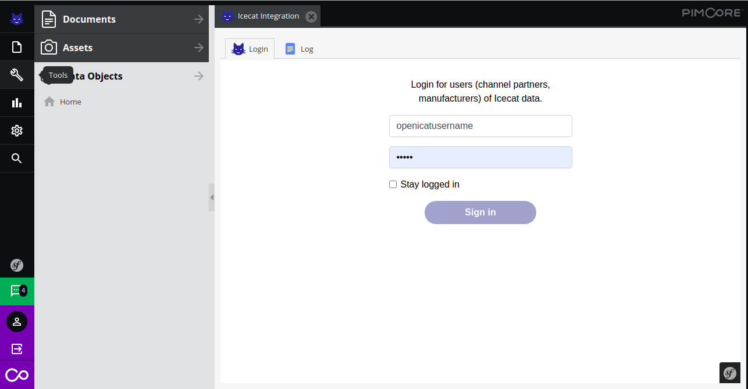Open the File menu icon in sidebar

coord(17,47)
